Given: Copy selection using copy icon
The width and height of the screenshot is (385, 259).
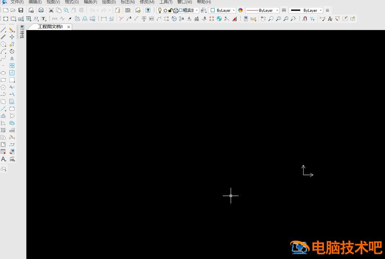Looking at the screenshot, I should [59, 10].
